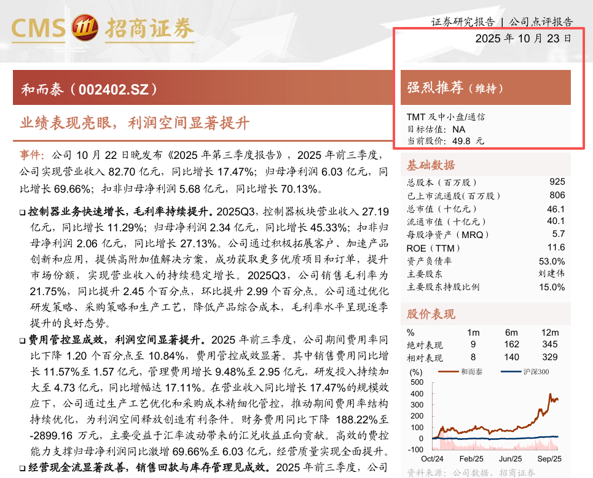The width and height of the screenshot is (593, 478).
Task: Select the floating market cap value 40.1
Action: [556, 221]
